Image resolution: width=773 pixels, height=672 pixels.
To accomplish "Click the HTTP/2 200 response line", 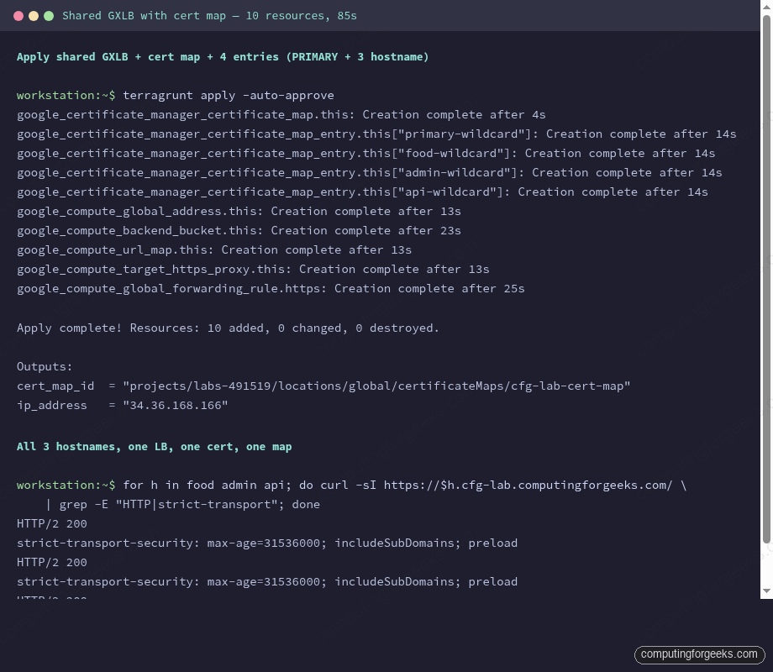I will [x=51, y=523].
